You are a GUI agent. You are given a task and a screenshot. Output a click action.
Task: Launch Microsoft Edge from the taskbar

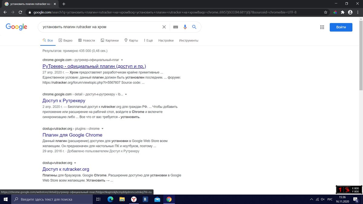[110, 199]
